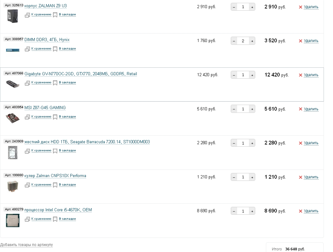Image resolution: width=333 pixels, height=252 pixels.
Task: Click Добавить товары по артикулу link
Action: point(27,244)
